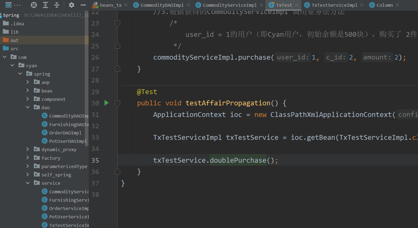The image size is (418, 228).
Task: Expand the parameterizedType package chevron
Action: pyautogui.click(x=28, y=166)
